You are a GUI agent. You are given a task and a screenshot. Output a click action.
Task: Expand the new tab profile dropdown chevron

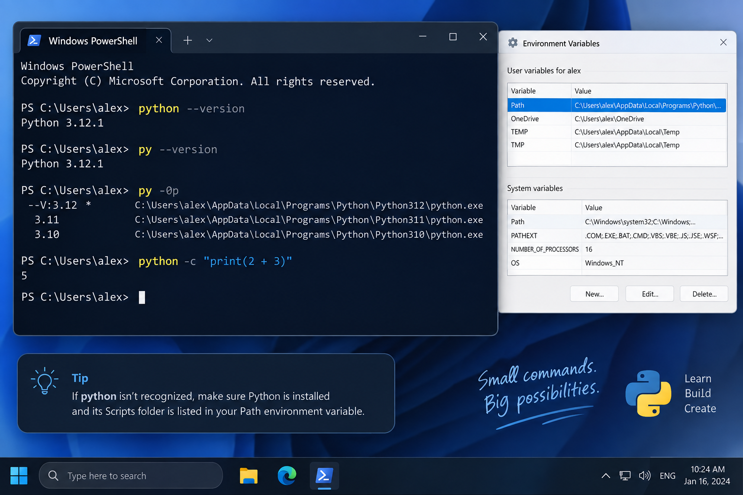pyautogui.click(x=209, y=40)
